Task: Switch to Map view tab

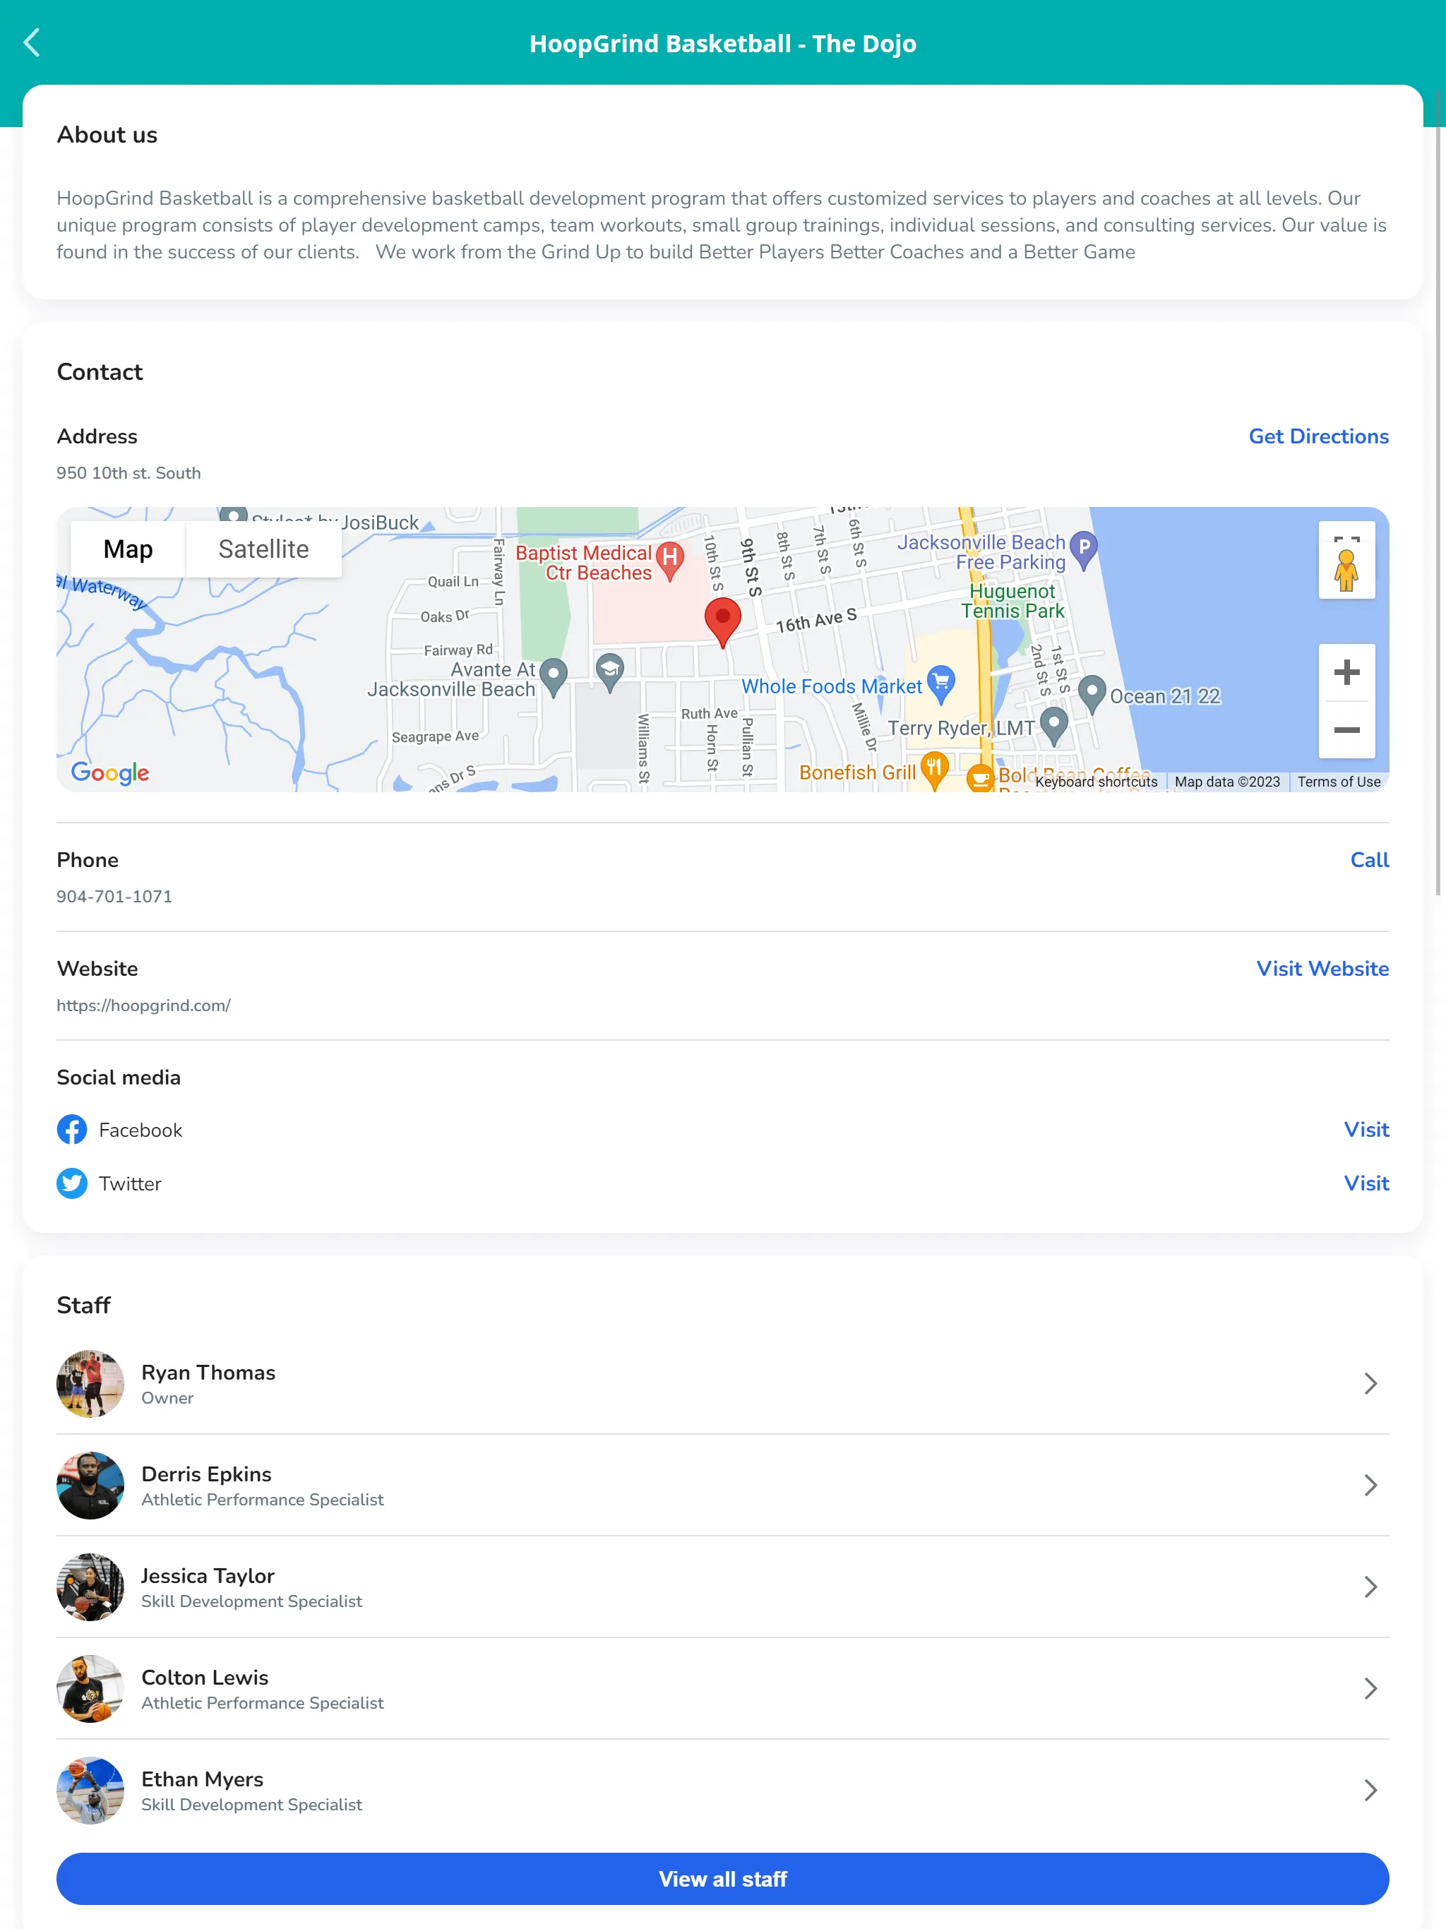Action: [x=126, y=549]
